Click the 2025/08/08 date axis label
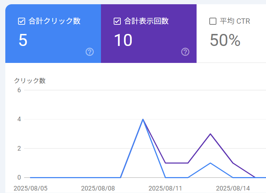This screenshot has height=193, width=266. click(98, 188)
